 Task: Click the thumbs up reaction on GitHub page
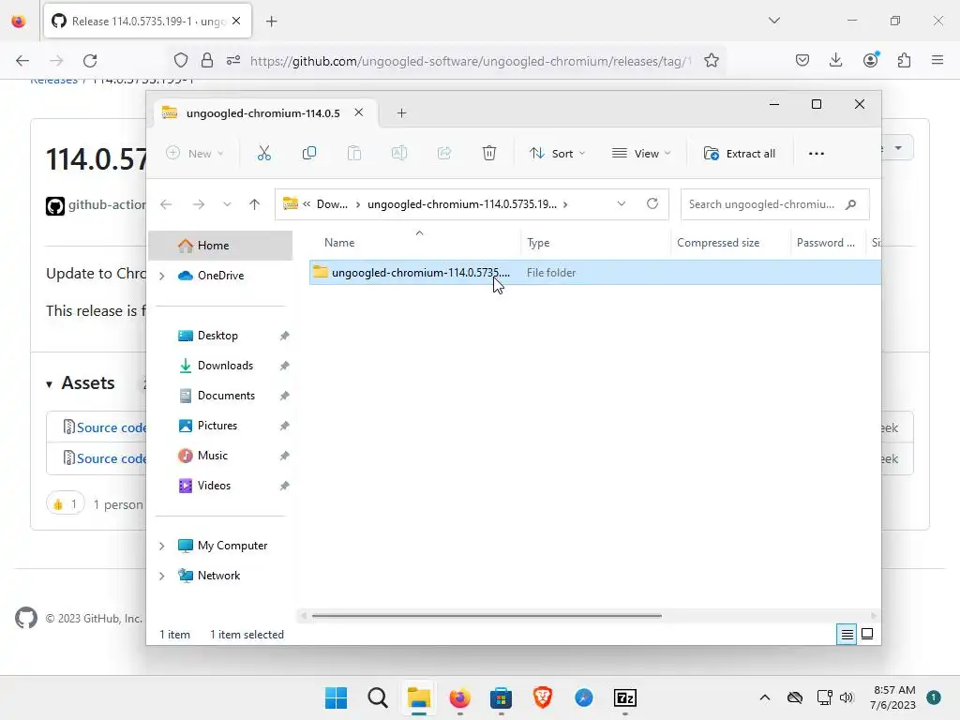pos(65,503)
